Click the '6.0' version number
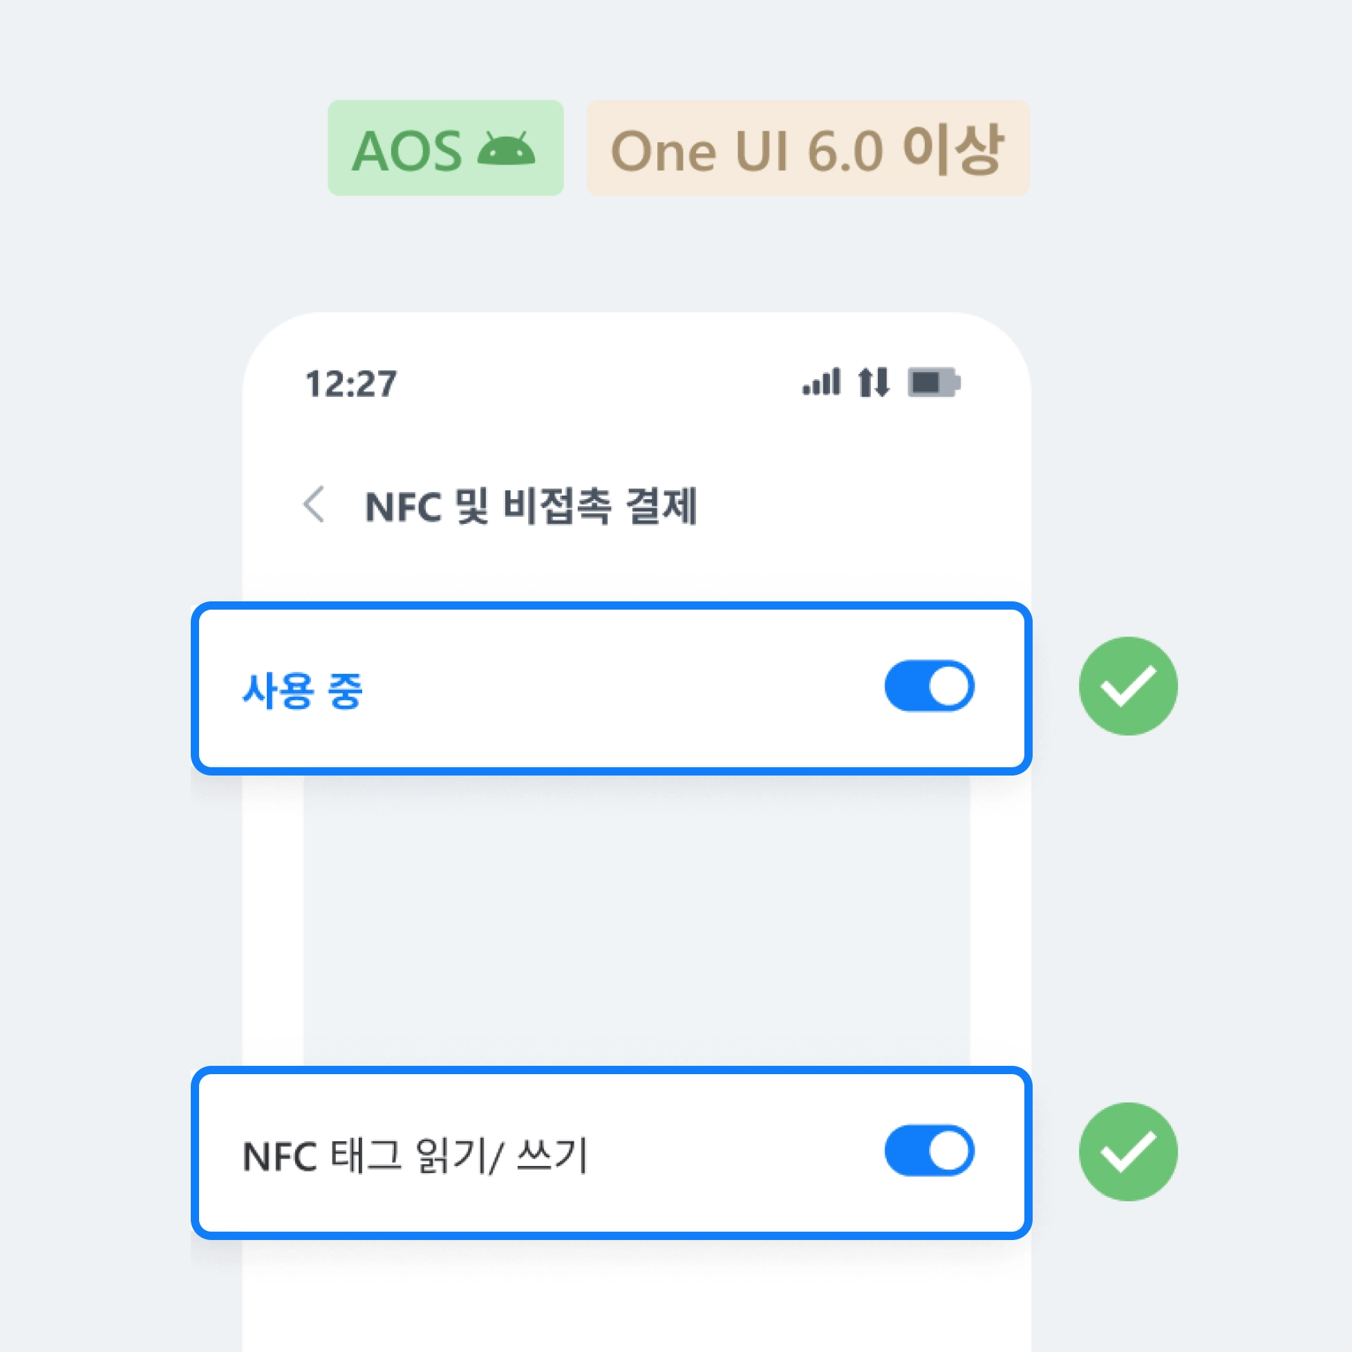Viewport: 1352px width, 1352px height. tap(845, 151)
